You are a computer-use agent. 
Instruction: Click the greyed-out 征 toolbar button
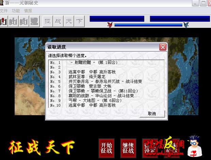pyautogui.click(x=48, y=21)
